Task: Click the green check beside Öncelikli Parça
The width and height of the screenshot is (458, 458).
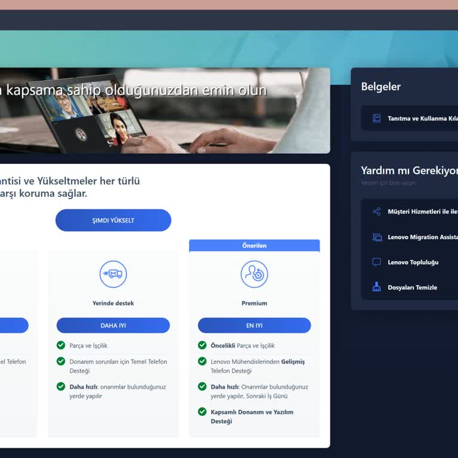Action: point(202,345)
